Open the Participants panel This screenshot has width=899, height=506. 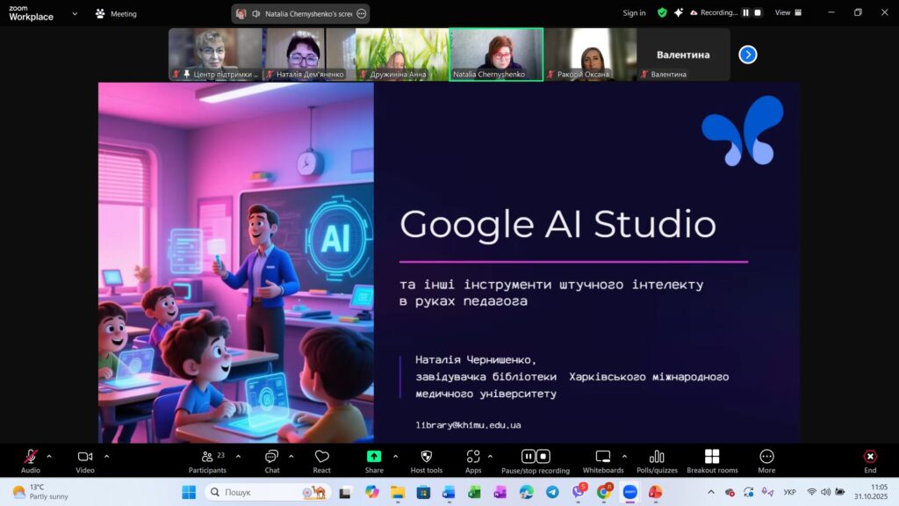pos(207,460)
